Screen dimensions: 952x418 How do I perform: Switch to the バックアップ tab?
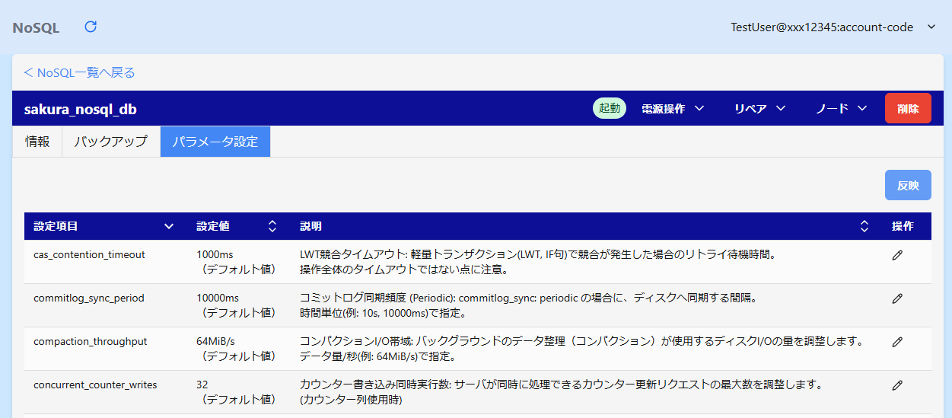(x=110, y=142)
